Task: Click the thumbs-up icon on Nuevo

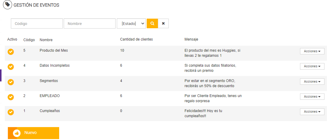Action: coord(17,133)
